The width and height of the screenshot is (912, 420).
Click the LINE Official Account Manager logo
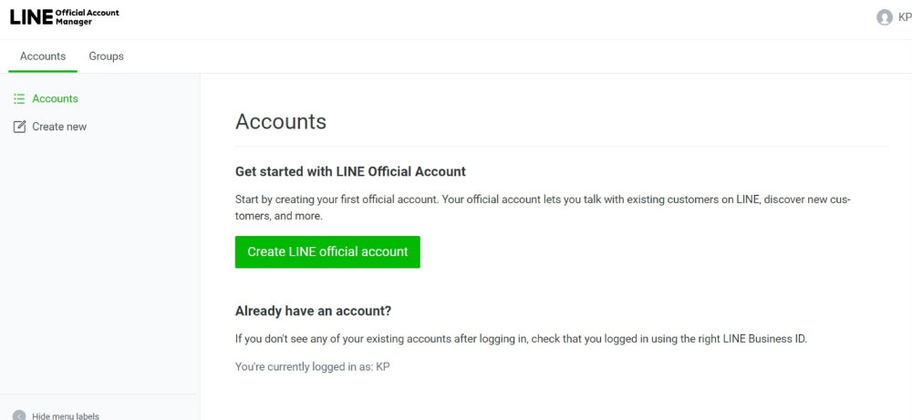coord(64,16)
